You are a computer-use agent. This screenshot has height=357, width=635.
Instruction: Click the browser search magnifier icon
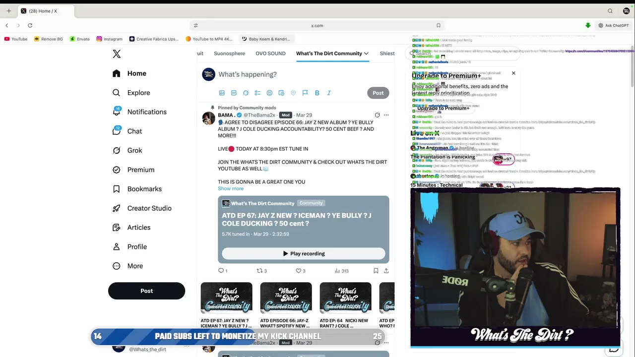(610, 11)
